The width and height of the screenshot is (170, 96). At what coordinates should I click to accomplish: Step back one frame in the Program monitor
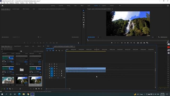(x=125, y=43)
